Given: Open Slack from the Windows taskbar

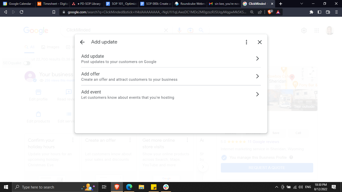Looking at the screenshot, I should (x=166, y=187).
